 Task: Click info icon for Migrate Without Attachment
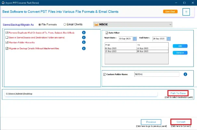[84, 48]
